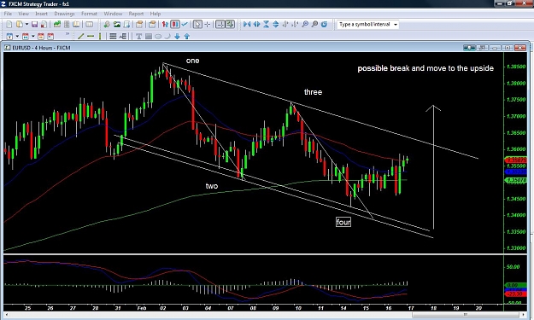
Task: Select the horizontal line drawing tool
Action: point(91,36)
